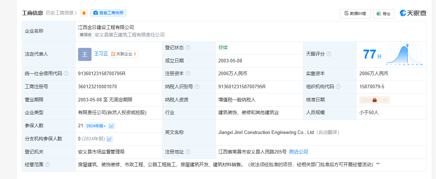The height and width of the screenshot is (179, 436).
Task: Open the 2024年报 dropdown tag
Action: pyautogui.click(x=95, y=126)
